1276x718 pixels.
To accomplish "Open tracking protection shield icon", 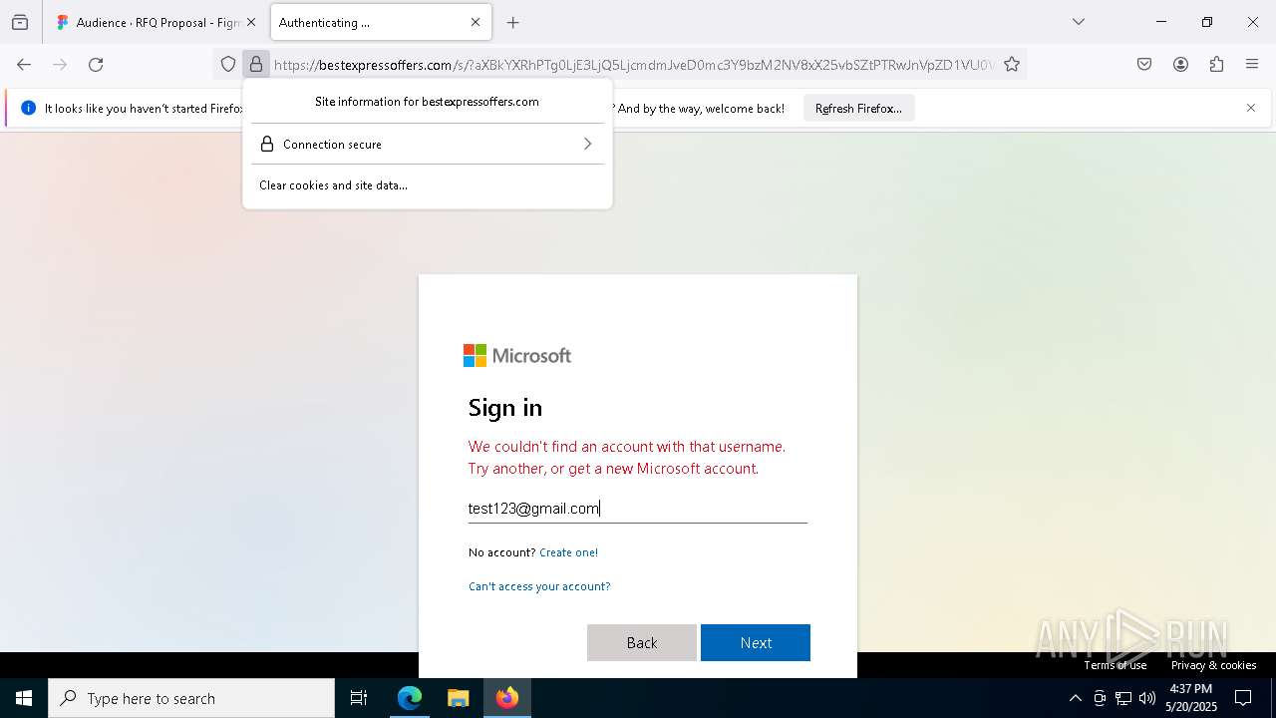I will click(228, 65).
